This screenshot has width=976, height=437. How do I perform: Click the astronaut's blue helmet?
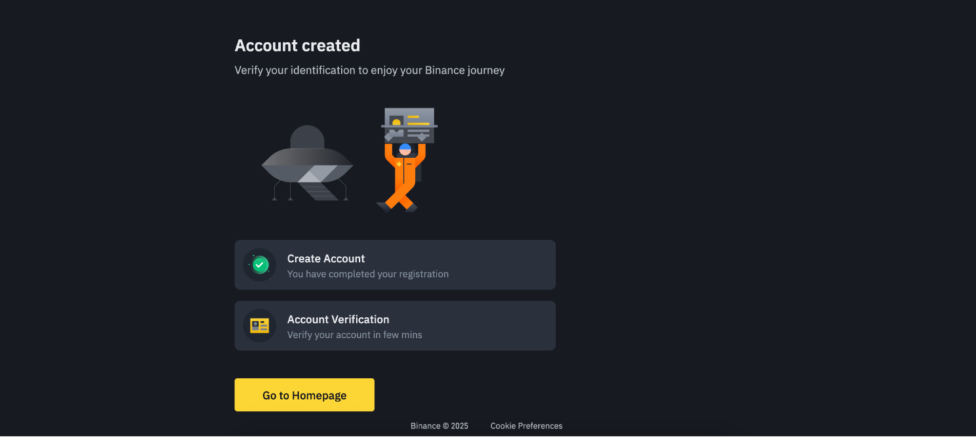405,149
